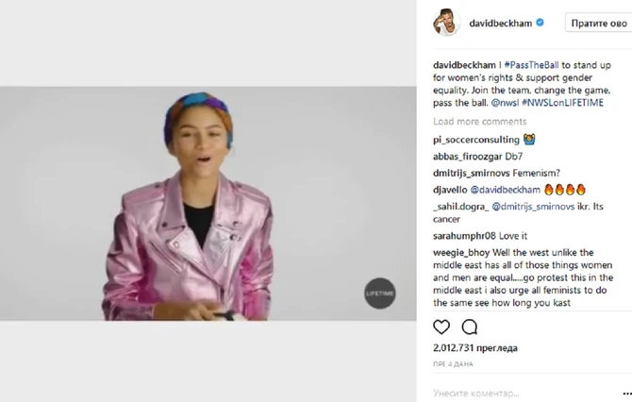Open the @nwsl mention link

coord(505,103)
